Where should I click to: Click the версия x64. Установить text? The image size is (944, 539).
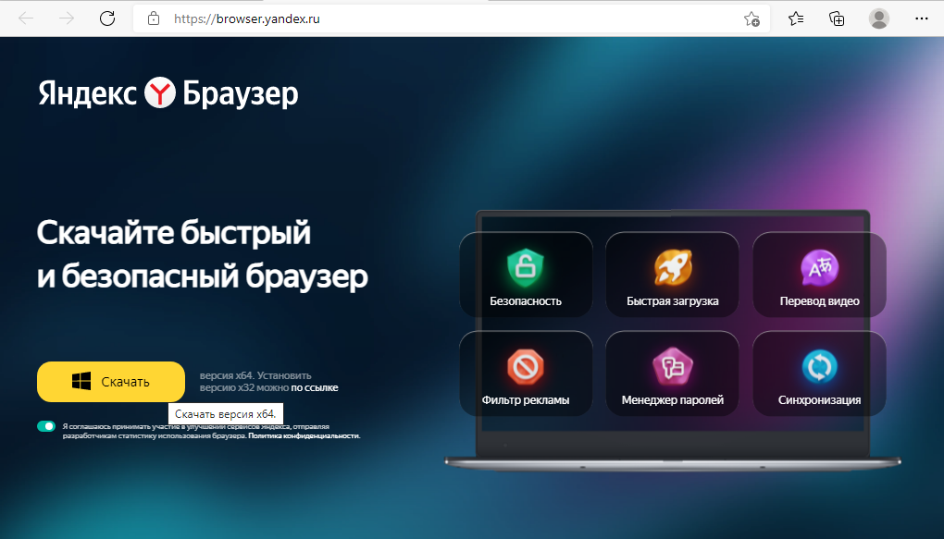tap(255, 375)
